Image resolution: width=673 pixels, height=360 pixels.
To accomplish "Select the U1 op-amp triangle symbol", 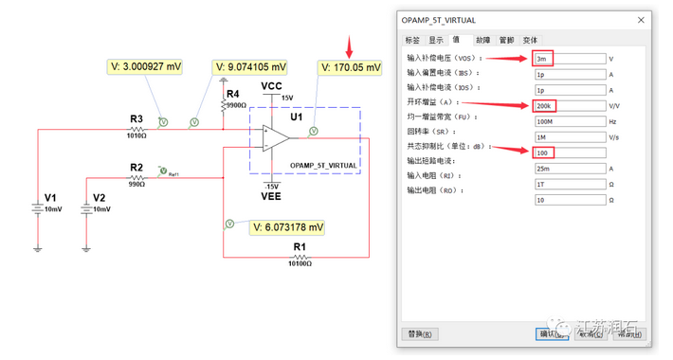I will (276, 138).
